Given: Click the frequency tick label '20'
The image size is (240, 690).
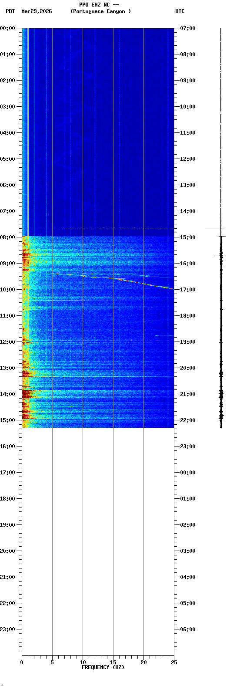Looking at the screenshot, I should click(x=143, y=663).
